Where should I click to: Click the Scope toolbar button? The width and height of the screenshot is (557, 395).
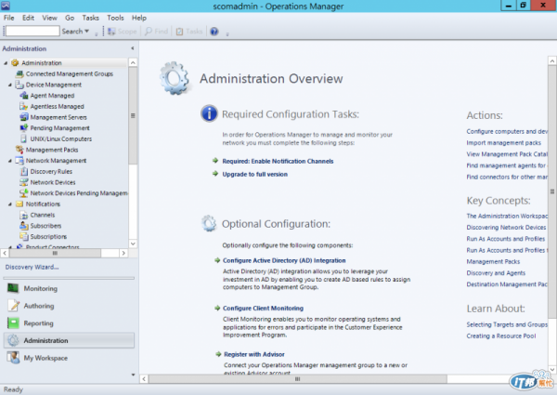click(123, 32)
